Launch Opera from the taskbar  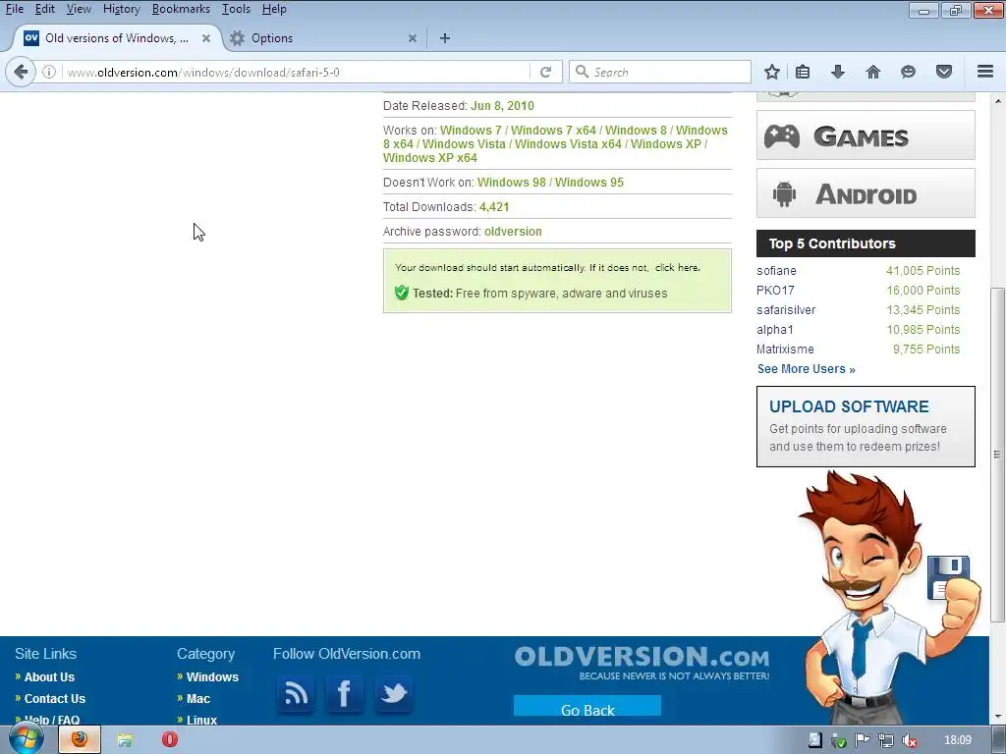(169, 740)
